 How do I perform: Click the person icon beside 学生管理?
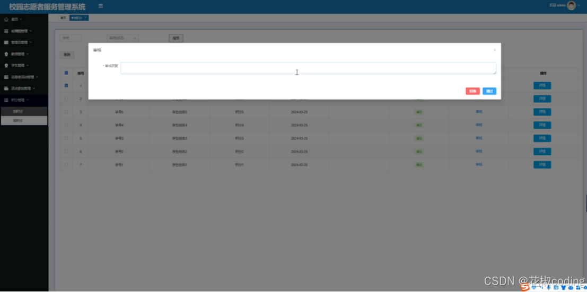[x=6, y=66]
